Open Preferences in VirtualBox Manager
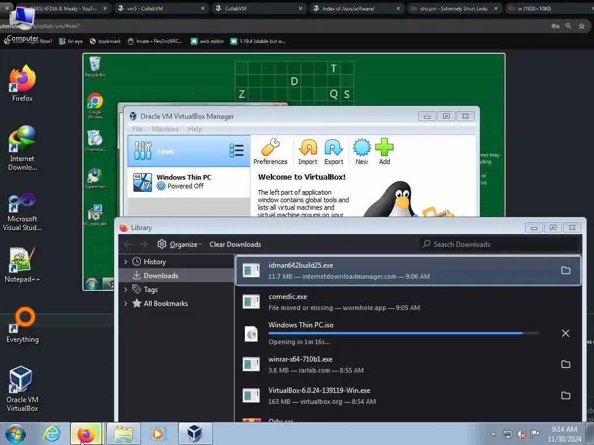Image resolution: width=594 pixels, height=445 pixels. tap(270, 151)
